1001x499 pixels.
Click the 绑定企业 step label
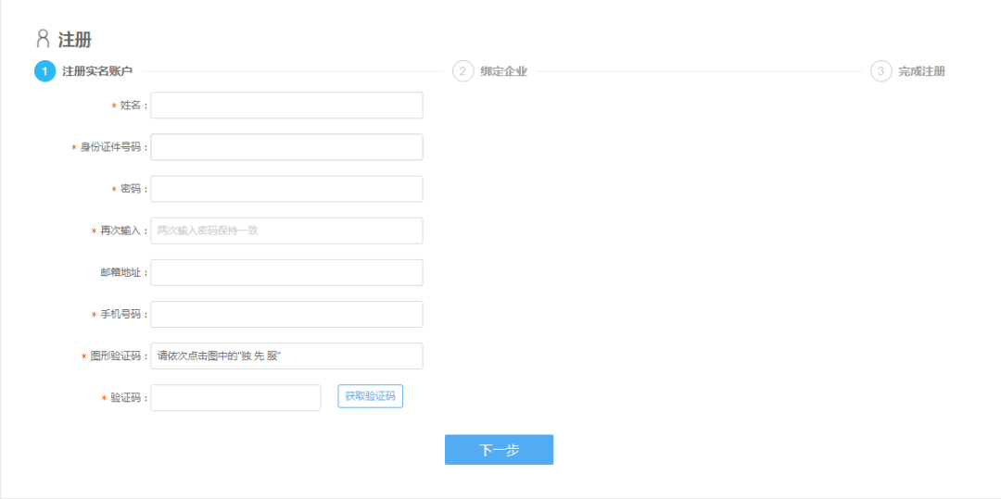[x=503, y=71]
